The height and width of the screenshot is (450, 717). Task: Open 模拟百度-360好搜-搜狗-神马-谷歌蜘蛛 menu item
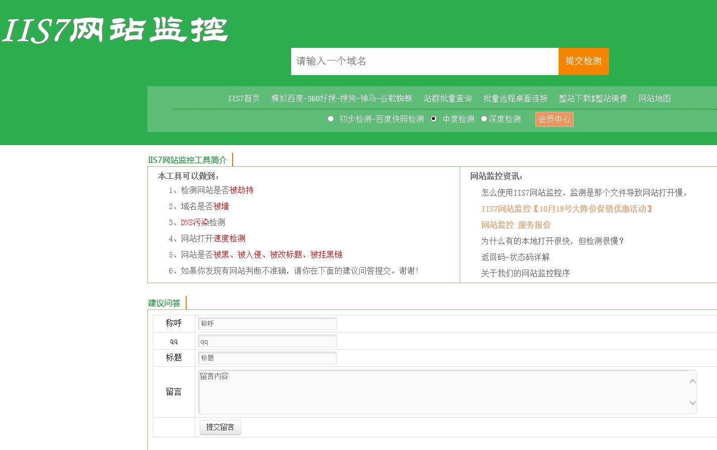coord(342,98)
